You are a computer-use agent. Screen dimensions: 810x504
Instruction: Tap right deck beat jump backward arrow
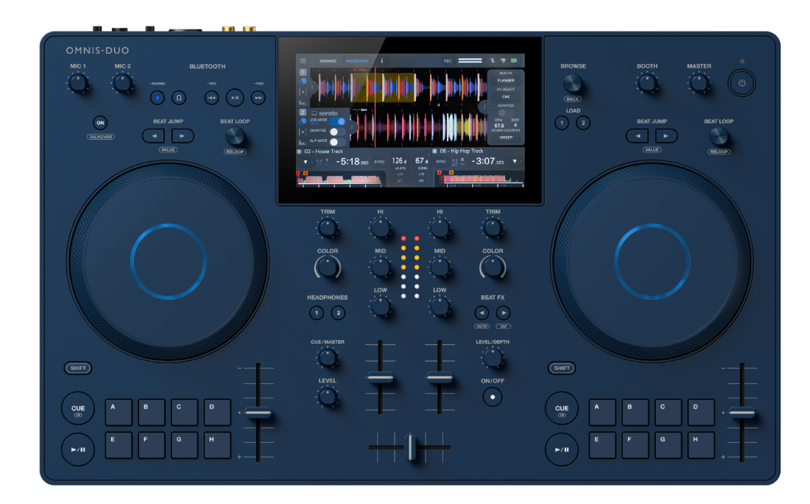(x=638, y=136)
